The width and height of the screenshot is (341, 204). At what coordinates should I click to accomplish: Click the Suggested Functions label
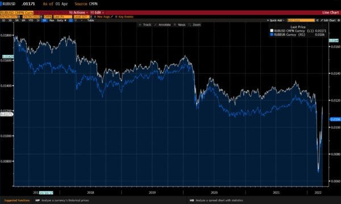click(x=17, y=200)
